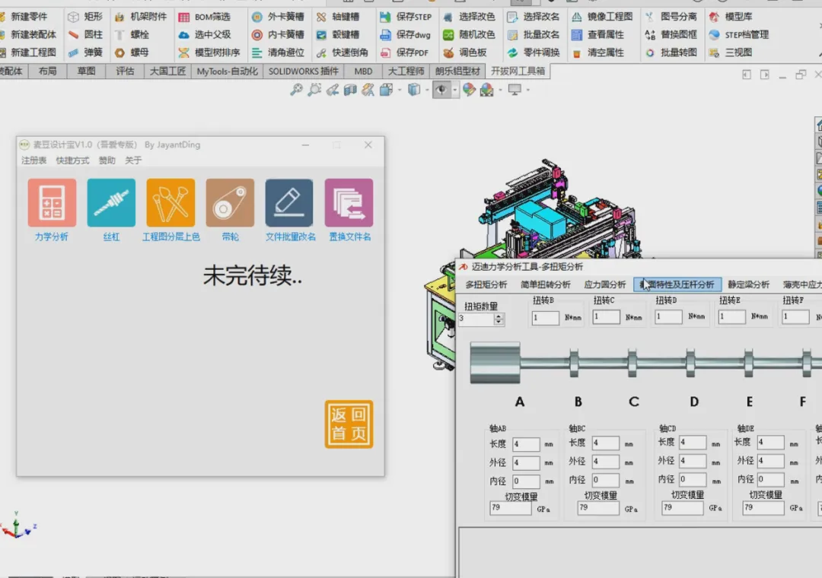The width and height of the screenshot is (822, 578).
Task: Expand the hide/show items dropdown arrow
Action: tap(454, 91)
